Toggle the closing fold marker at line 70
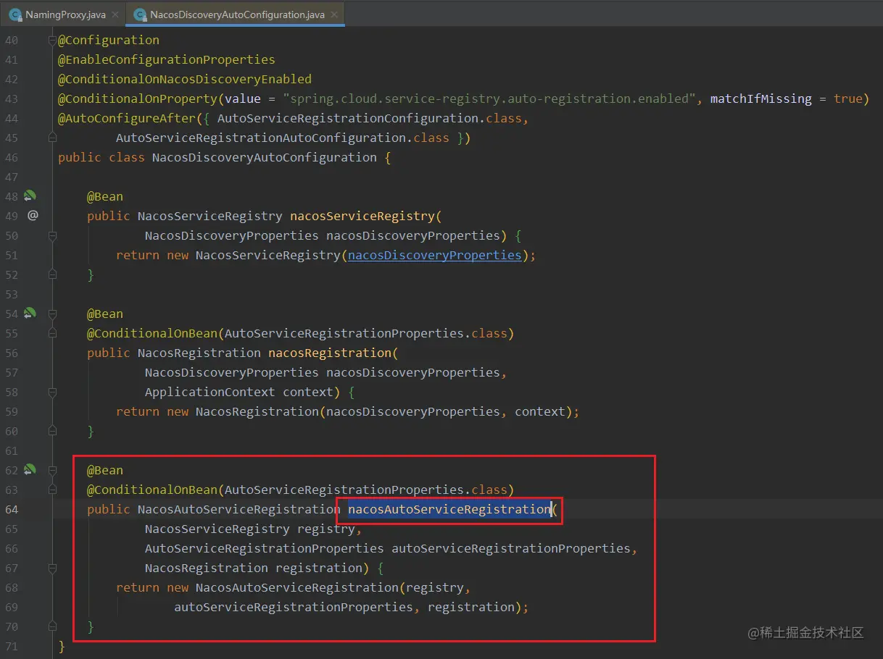 click(x=52, y=626)
